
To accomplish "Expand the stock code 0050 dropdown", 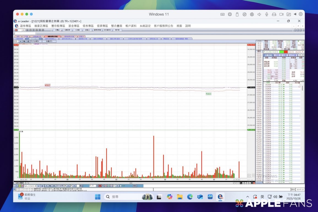I will click(x=21, y=42).
